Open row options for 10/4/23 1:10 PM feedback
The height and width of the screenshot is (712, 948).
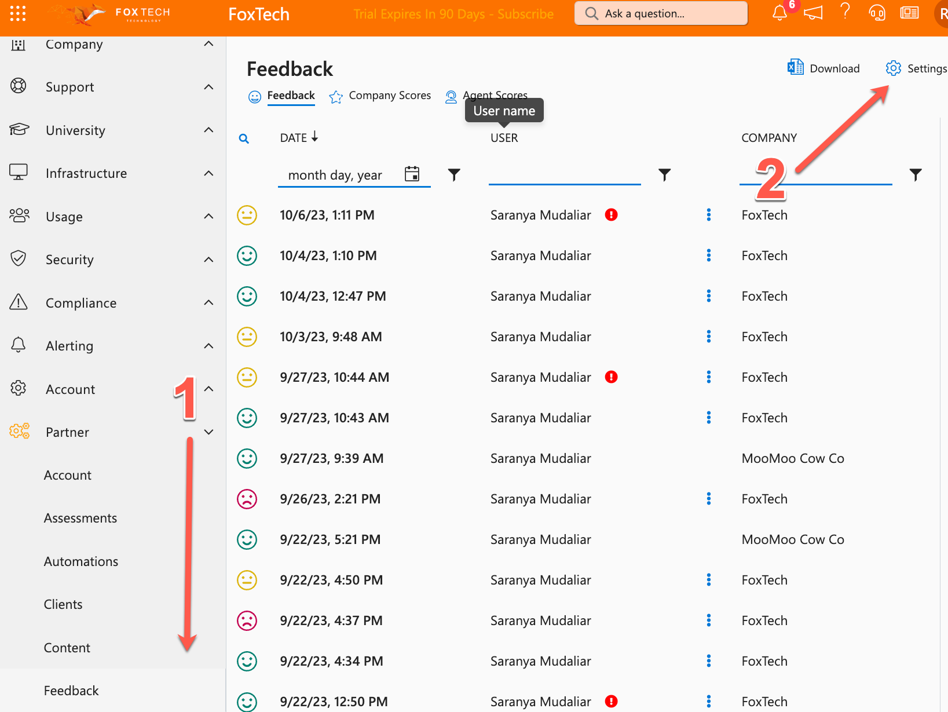(x=708, y=255)
